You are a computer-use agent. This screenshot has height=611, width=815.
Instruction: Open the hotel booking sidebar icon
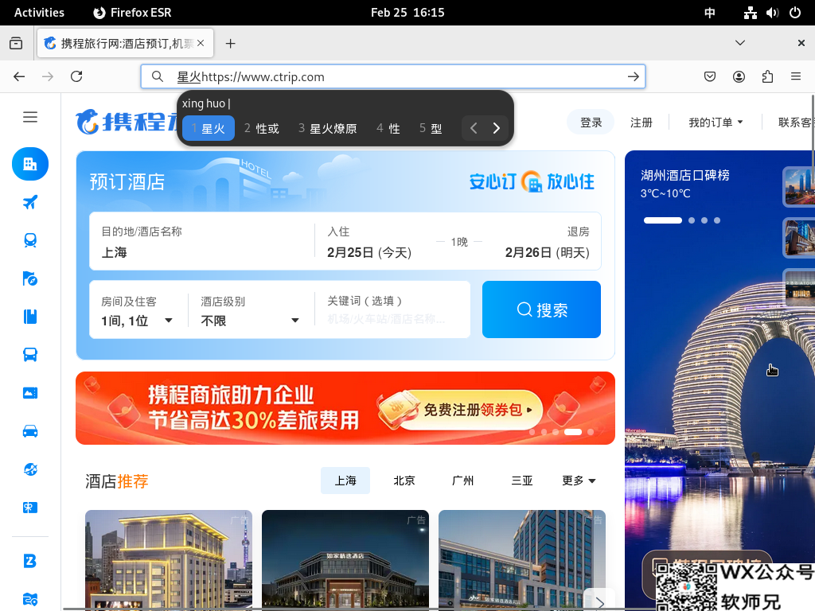(30, 164)
